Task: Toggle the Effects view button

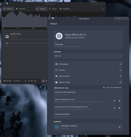Action: [x=8, y=9]
